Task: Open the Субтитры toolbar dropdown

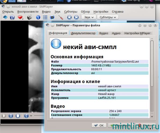Action: 108,17
